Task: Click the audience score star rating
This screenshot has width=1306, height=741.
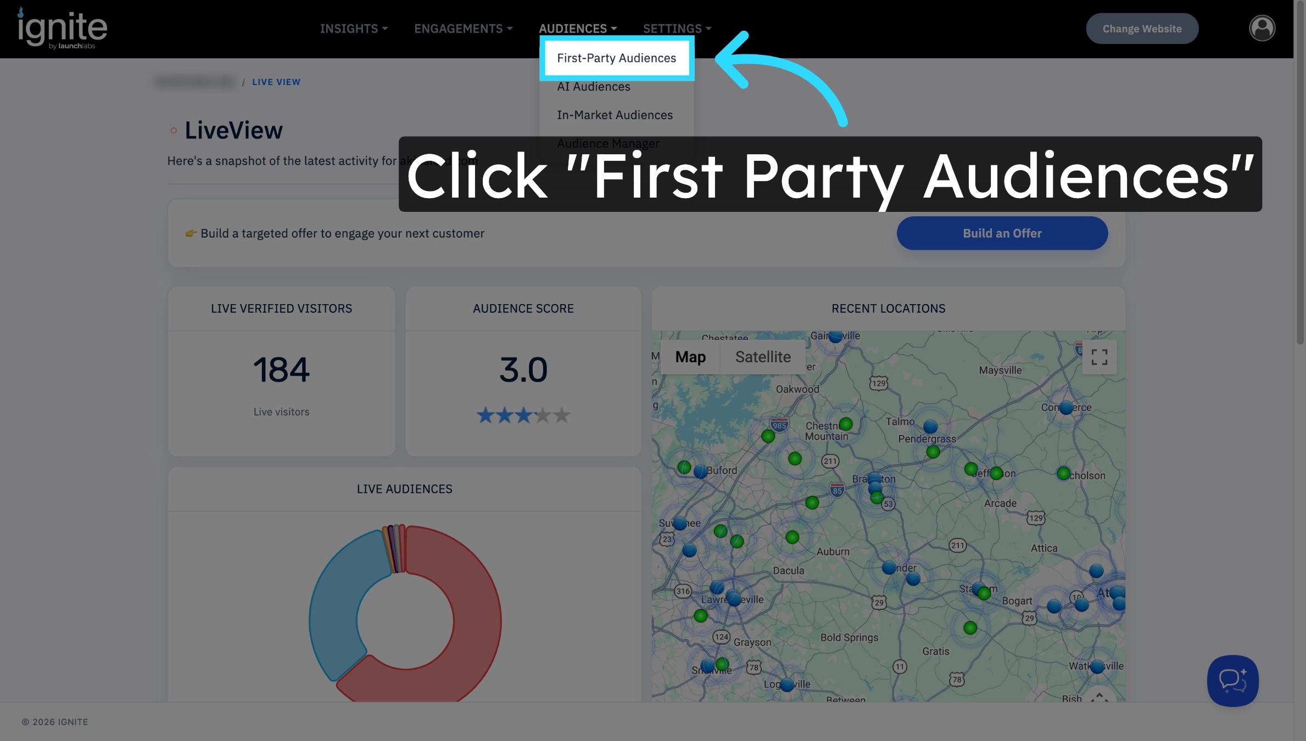Action: (523, 415)
